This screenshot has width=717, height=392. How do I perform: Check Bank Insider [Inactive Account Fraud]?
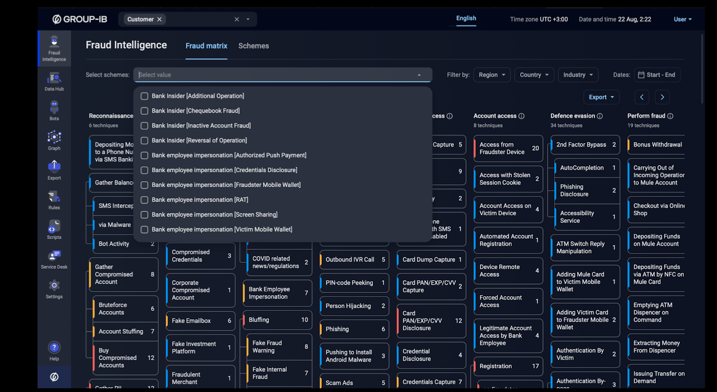[x=144, y=126]
